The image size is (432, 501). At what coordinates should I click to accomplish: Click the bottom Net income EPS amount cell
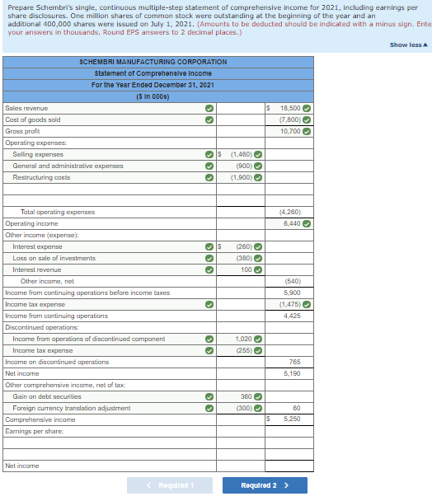289,466
